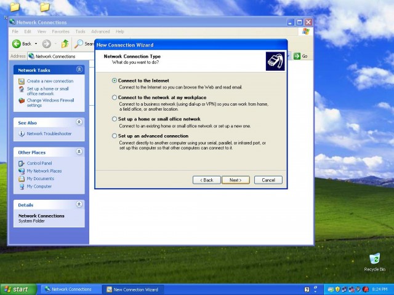
Task: Click the My Documents folder icon
Action: [x=22, y=179]
